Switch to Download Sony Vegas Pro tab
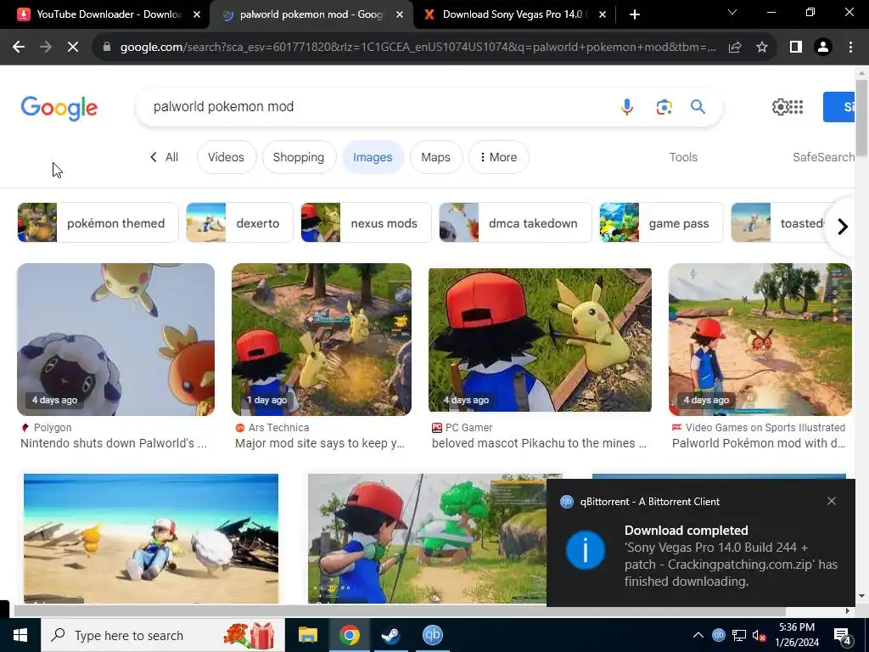 513,14
